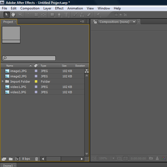The width and height of the screenshot is (167, 167).
Task: Select the Pen tool
Action: [59, 14]
